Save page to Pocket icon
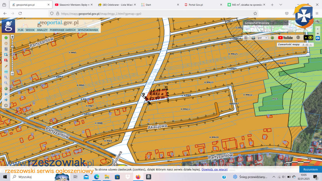The width and height of the screenshot is (322, 181). point(287,14)
